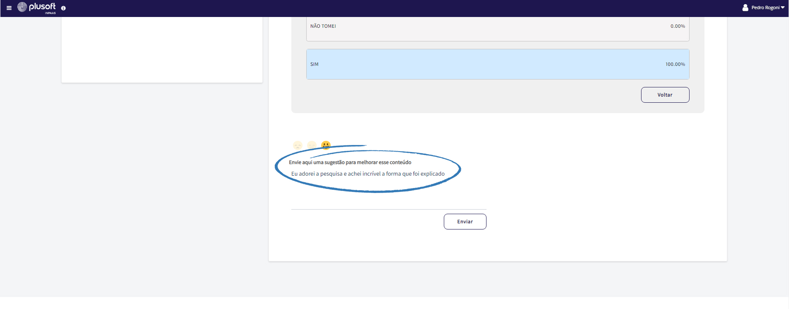The width and height of the screenshot is (789, 309).
Task: Click the 'Envie aqui uma sugestão' label
Action: click(350, 162)
